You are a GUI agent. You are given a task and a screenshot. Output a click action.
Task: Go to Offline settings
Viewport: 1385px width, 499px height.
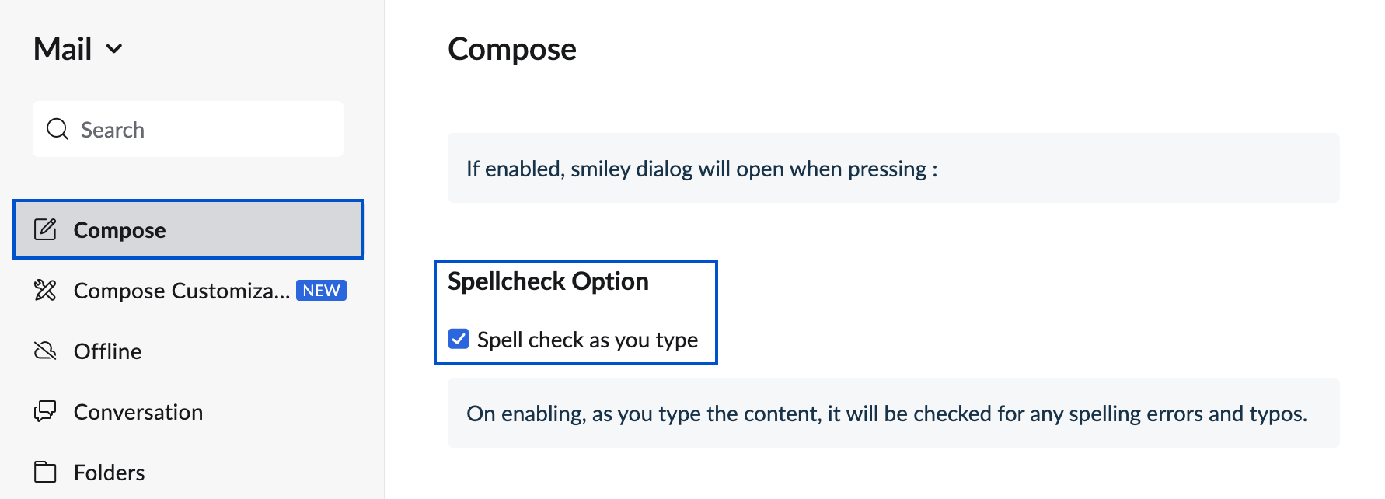coord(107,351)
